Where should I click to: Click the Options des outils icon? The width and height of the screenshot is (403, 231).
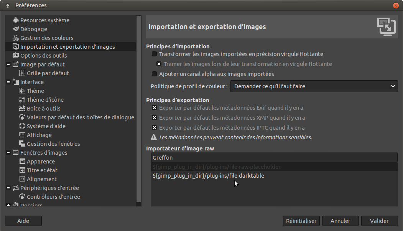[16, 56]
